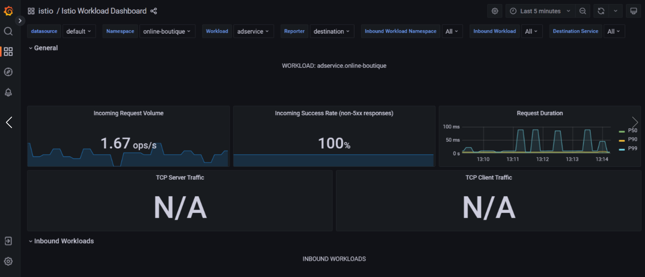
Task: Open the search dashboards magnifier icon
Action: click(8, 31)
